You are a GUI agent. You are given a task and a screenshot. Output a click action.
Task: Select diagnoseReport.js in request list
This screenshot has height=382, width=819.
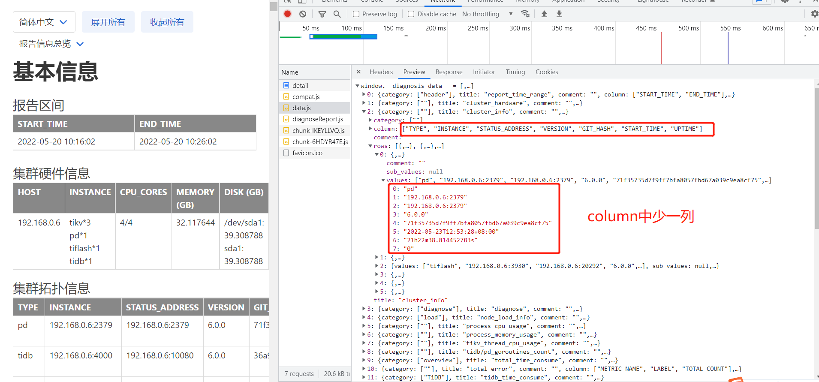[317, 119]
